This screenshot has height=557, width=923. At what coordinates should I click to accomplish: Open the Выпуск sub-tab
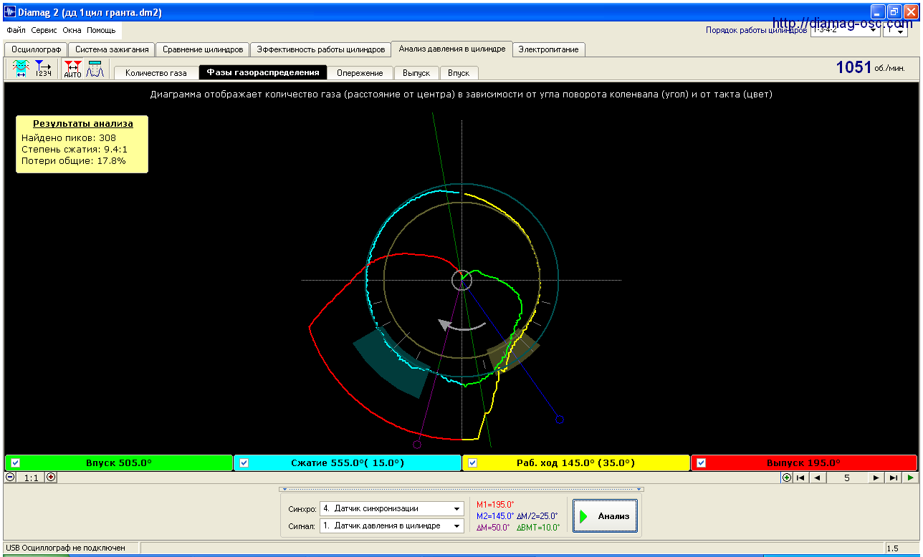pyautogui.click(x=416, y=73)
